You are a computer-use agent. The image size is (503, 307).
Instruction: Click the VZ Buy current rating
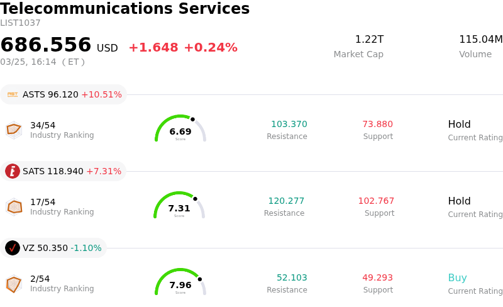tap(457, 278)
